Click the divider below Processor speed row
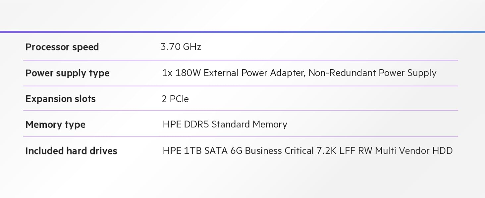This screenshot has height=198, width=485. (x=241, y=60)
